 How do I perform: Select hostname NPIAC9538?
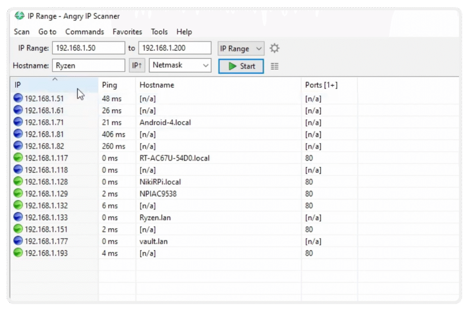click(x=158, y=194)
